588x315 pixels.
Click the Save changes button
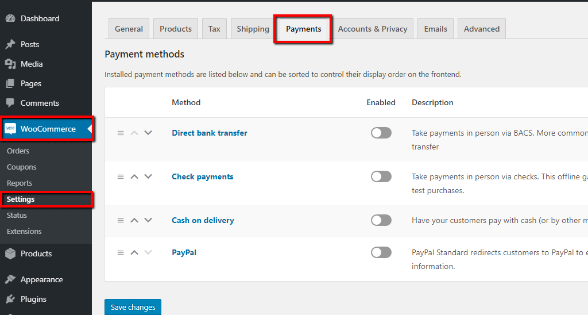tap(133, 307)
